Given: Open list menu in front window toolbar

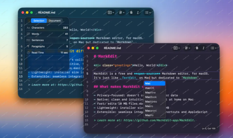Looking at the screenshot, I should (x=213, y=48).
